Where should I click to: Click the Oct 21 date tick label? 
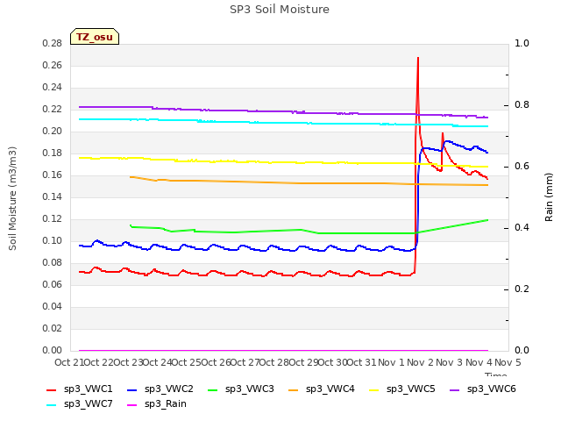(x=69, y=362)
